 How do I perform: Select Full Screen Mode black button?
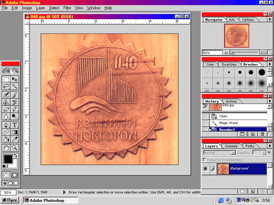16,183
